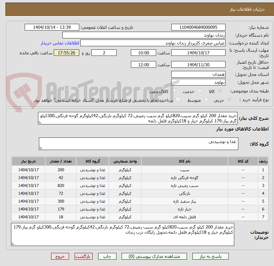Click response deadline hour 10:00 field
The image size is (274, 266).
tap(143, 53)
